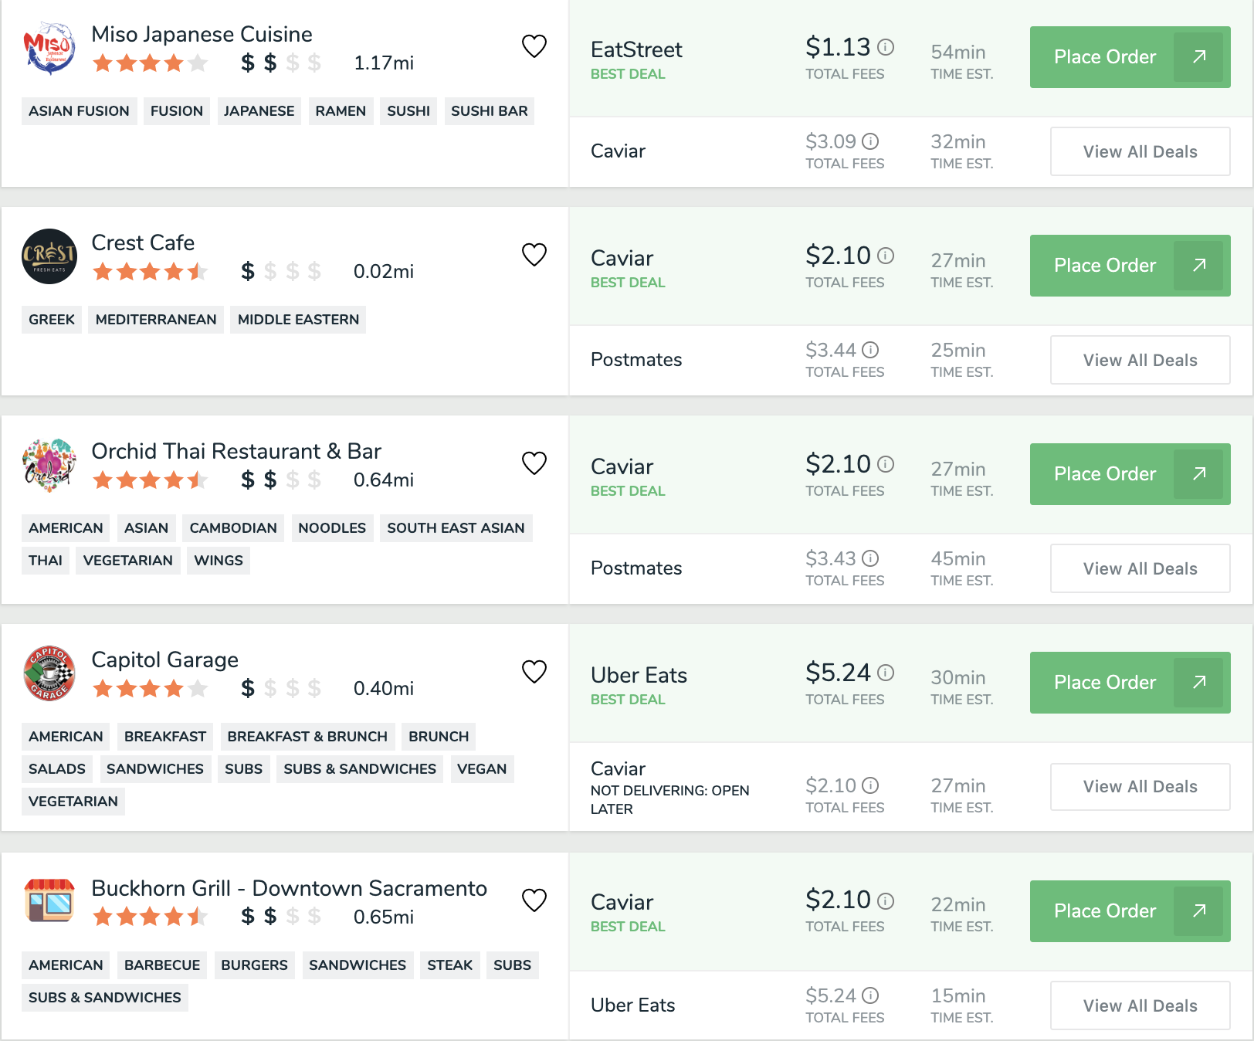View All Deals for Miso Japanese Cuisine
Image resolution: width=1254 pixels, height=1041 pixels.
click(1140, 151)
